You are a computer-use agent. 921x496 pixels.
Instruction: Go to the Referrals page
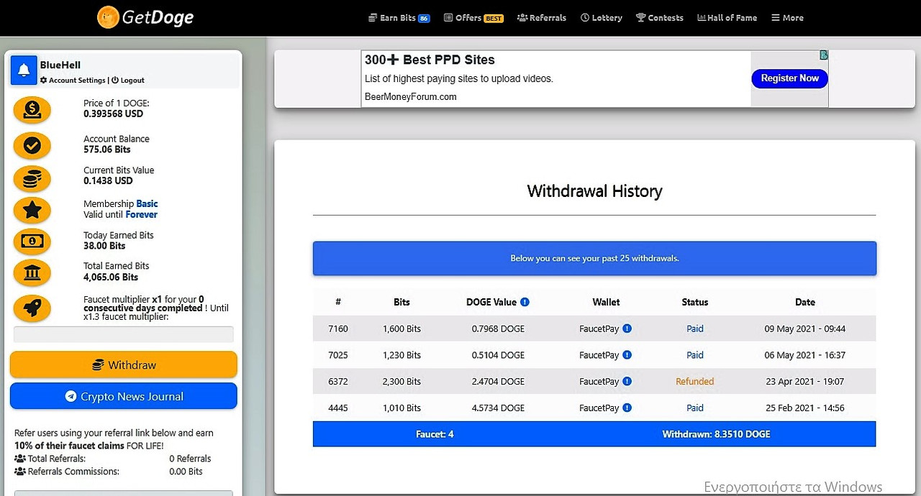pyautogui.click(x=541, y=18)
